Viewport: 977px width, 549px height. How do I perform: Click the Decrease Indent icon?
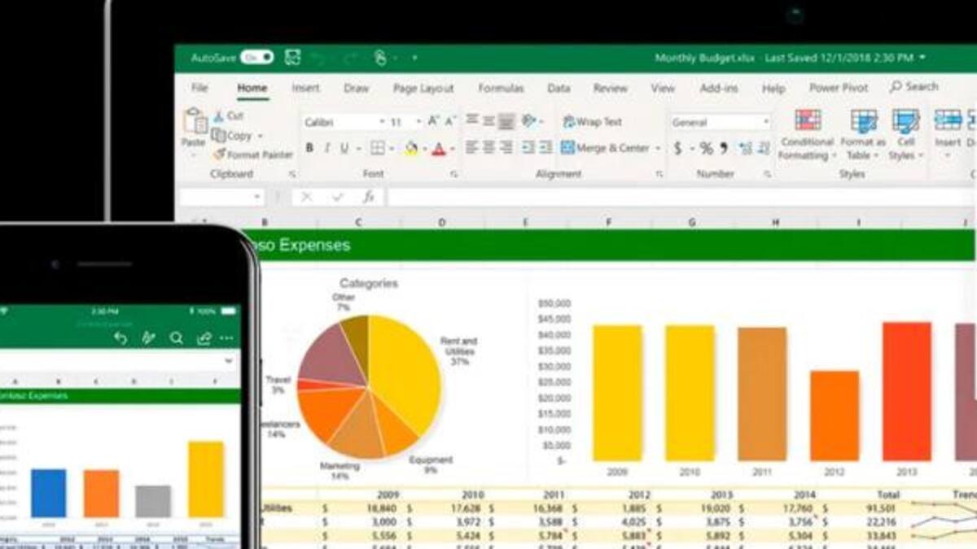point(528,147)
